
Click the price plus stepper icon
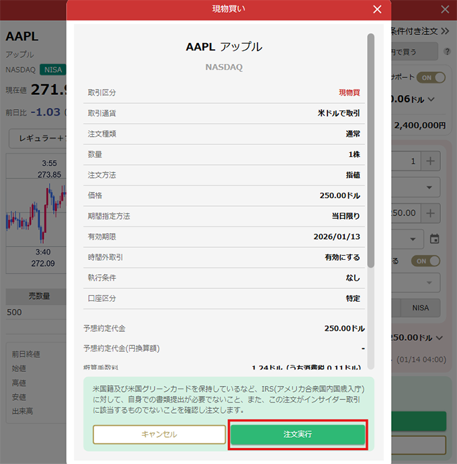[430, 213]
